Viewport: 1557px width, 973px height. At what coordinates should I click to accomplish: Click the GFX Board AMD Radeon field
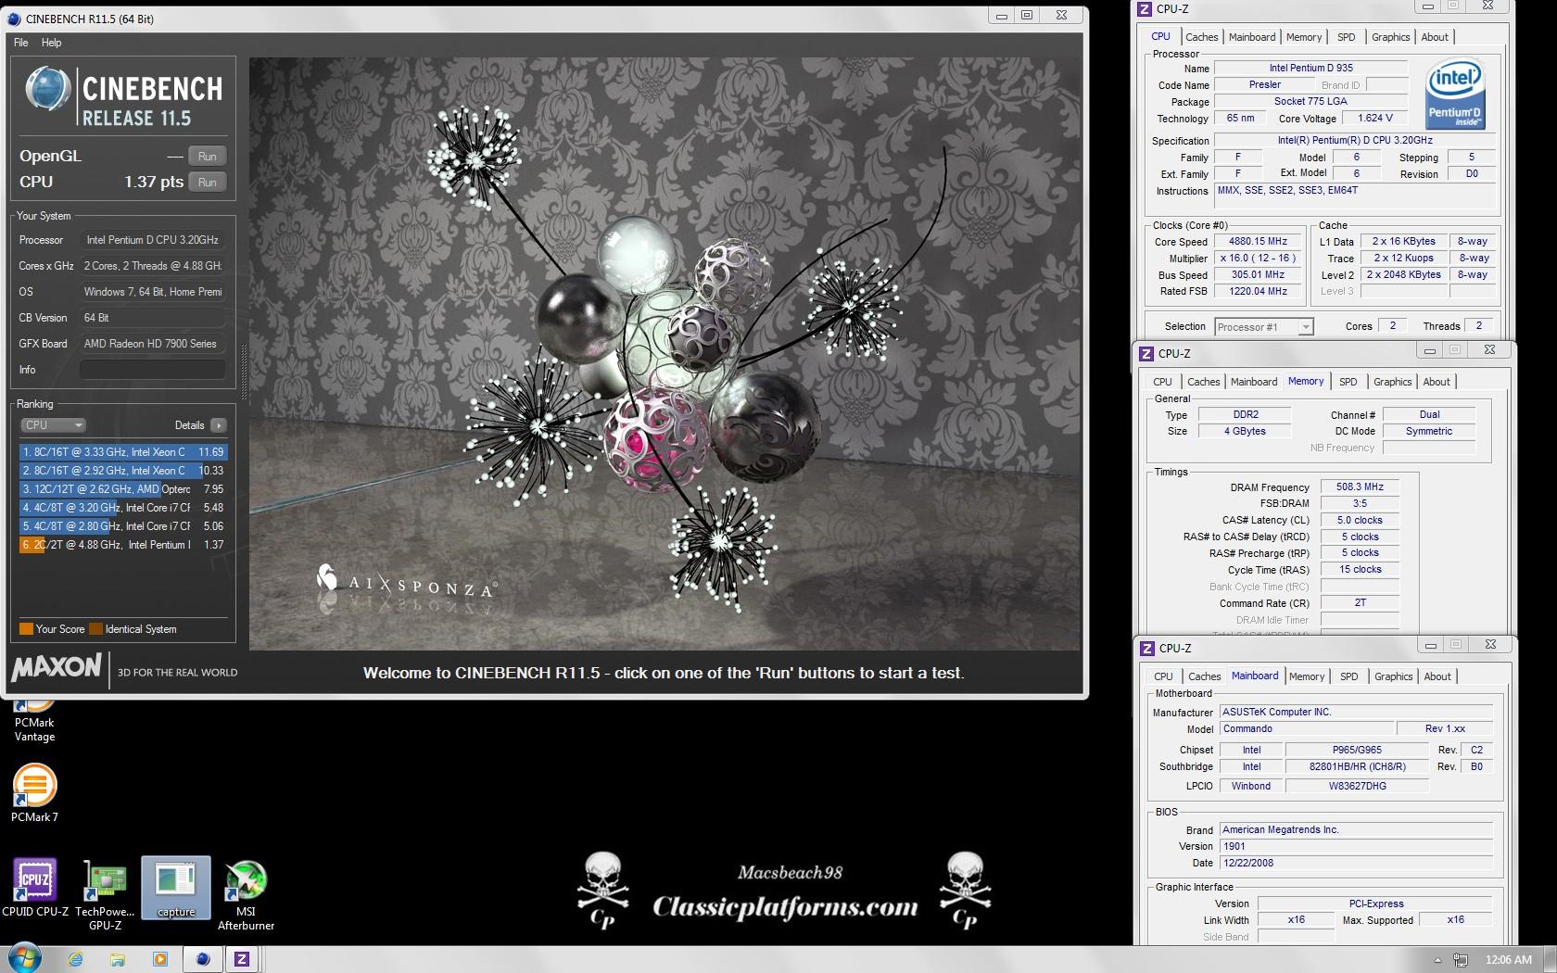click(153, 344)
